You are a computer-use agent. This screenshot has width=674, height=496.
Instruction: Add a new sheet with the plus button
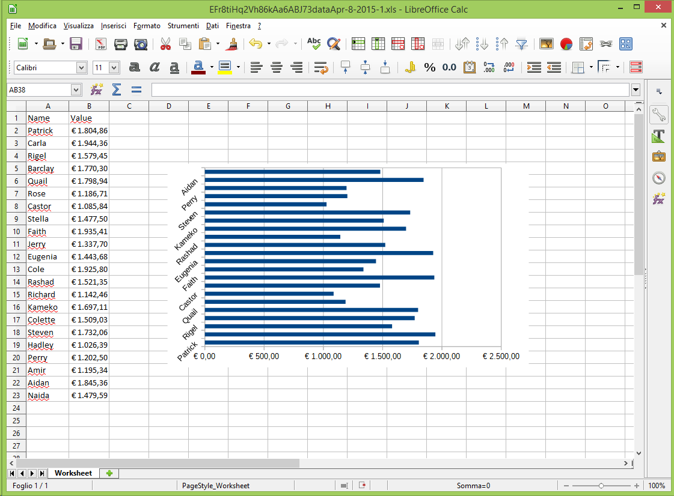(x=109, y=473)
